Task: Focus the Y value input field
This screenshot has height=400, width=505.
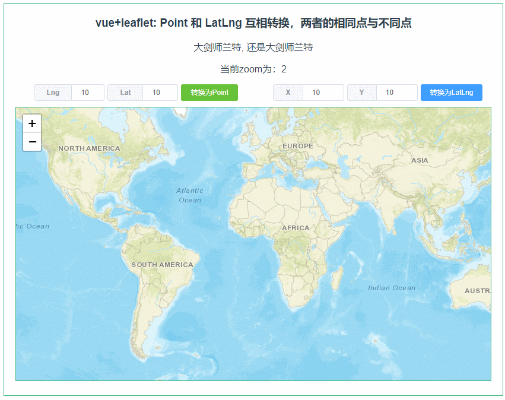Action: tap(397, 93)
